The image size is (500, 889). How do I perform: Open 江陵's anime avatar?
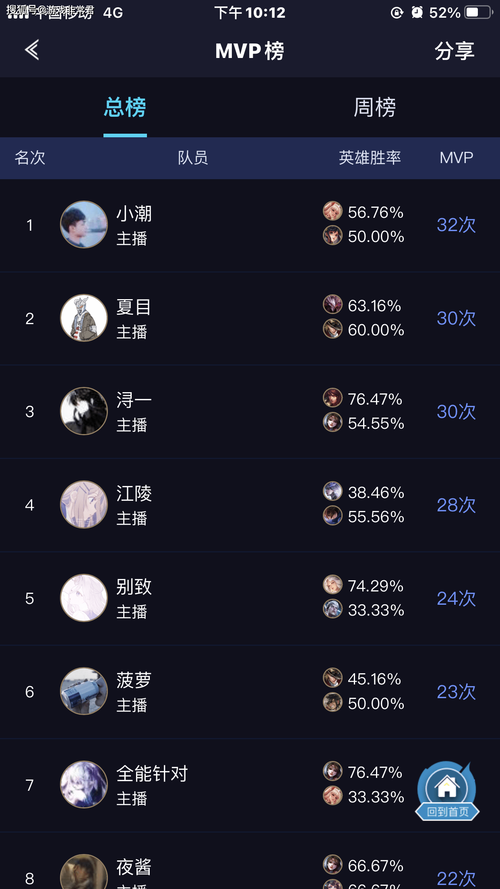(x=84, y=504)
